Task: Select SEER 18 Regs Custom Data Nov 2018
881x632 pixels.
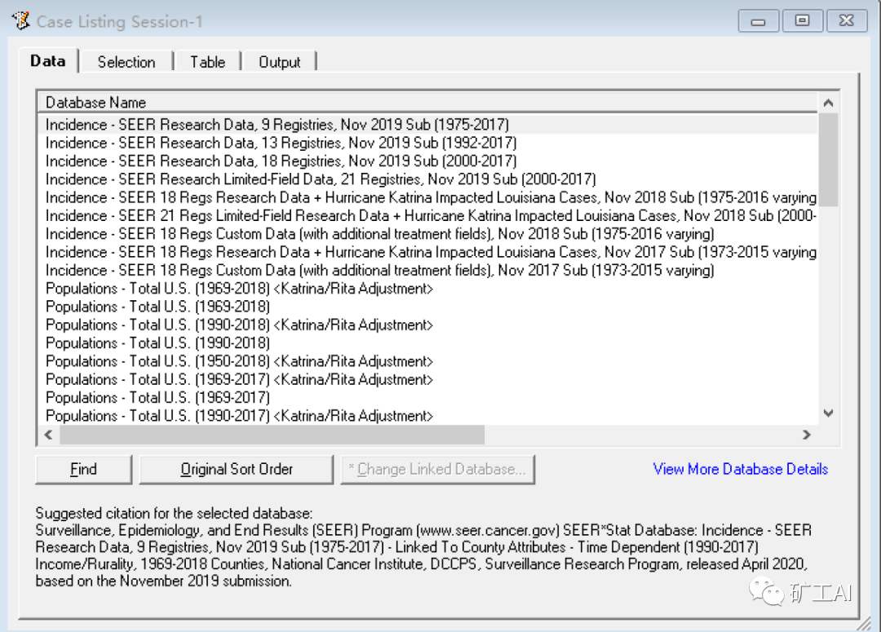Action: pos(427,234)
